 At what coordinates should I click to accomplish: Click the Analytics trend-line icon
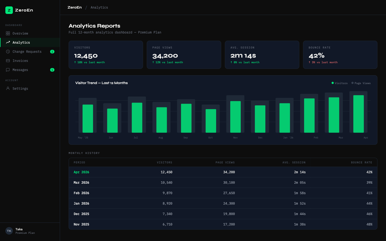[8, 42]
